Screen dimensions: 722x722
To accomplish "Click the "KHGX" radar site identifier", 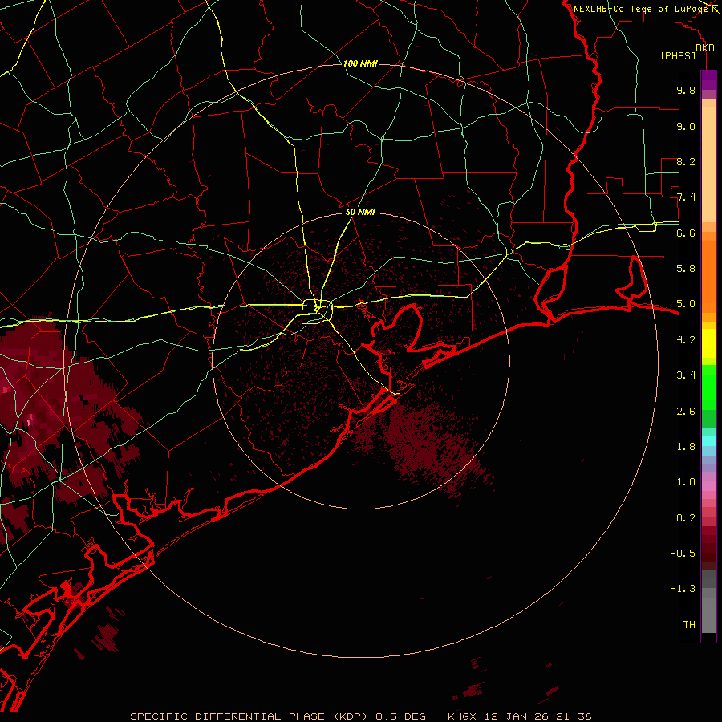I will [462, 716].
